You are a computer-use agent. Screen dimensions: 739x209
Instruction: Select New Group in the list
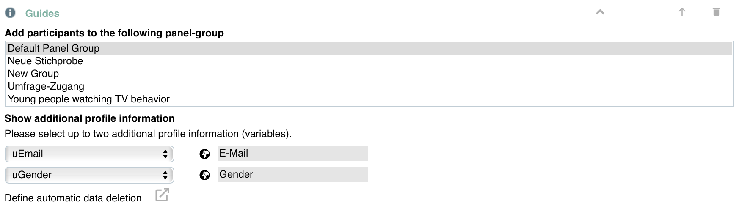[369, 74]
